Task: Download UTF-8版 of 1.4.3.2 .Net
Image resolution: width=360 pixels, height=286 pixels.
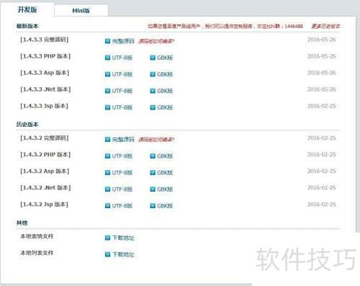Action: point(122,189)
